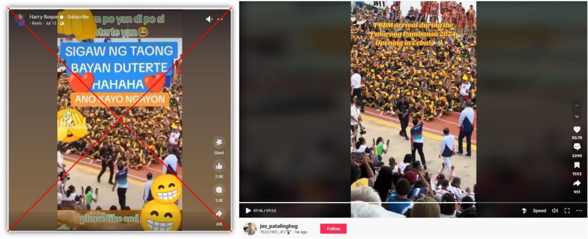
Task: Play the TikTok video
Action: point(248,211)
